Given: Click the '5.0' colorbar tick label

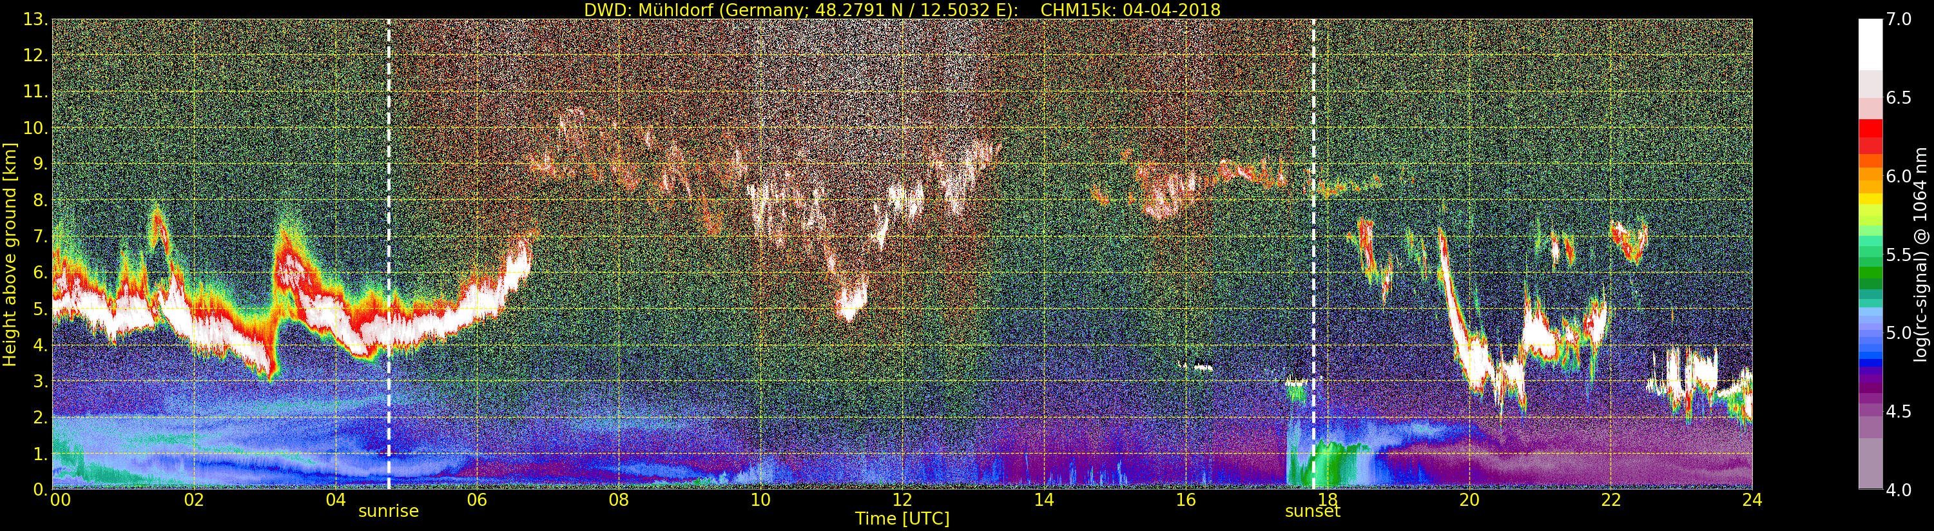Looking at the screenshot, I should click(x=1899, y=333).
